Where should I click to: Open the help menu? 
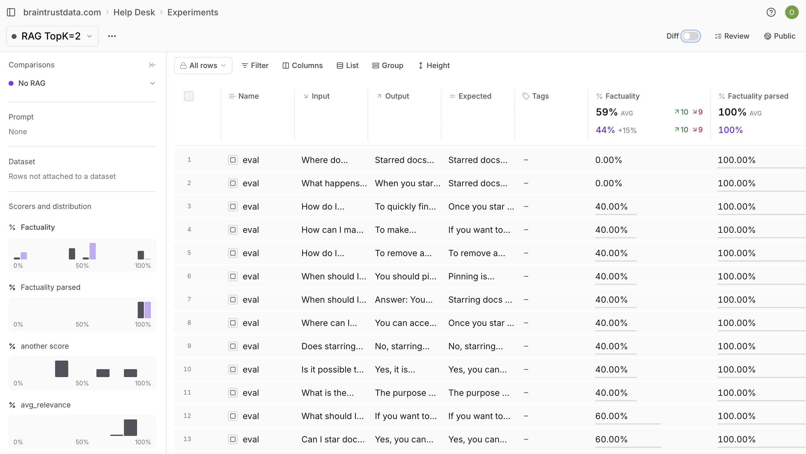click(771, 12)
